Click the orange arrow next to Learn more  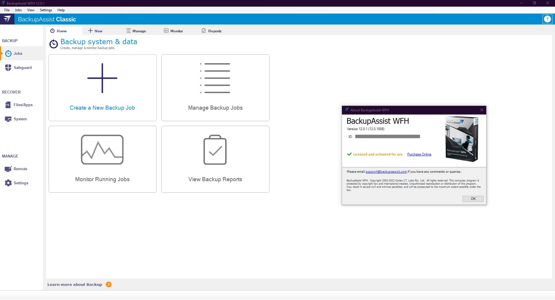coord(109,284)
